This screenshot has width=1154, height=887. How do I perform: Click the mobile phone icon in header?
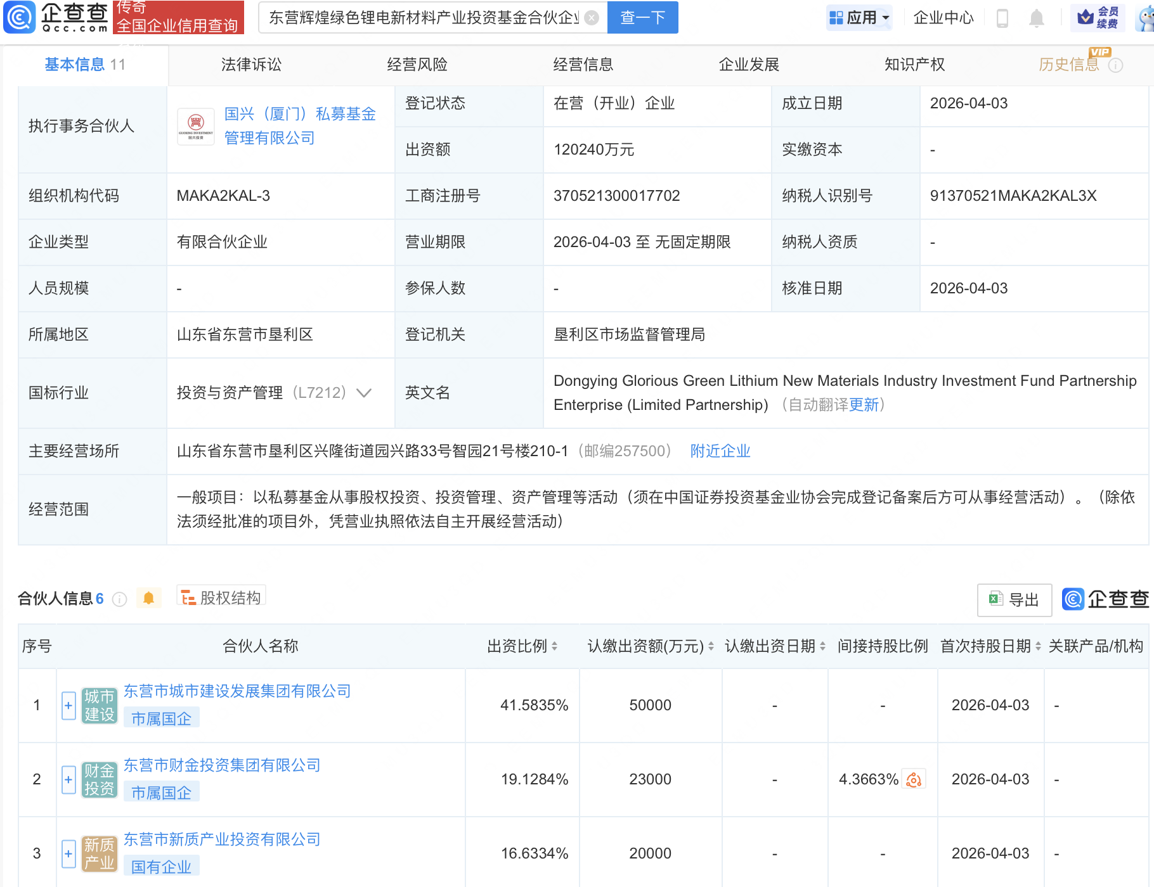[1002, 18]
